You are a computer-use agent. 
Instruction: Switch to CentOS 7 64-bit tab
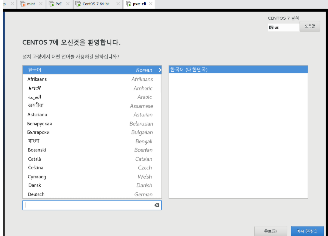click(x=96, y=4)
